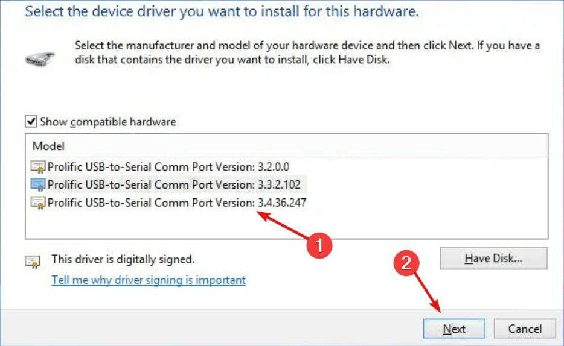
Task: Select Prolific driver version 3.4.36.247 entry
Action: coord(176,203)
